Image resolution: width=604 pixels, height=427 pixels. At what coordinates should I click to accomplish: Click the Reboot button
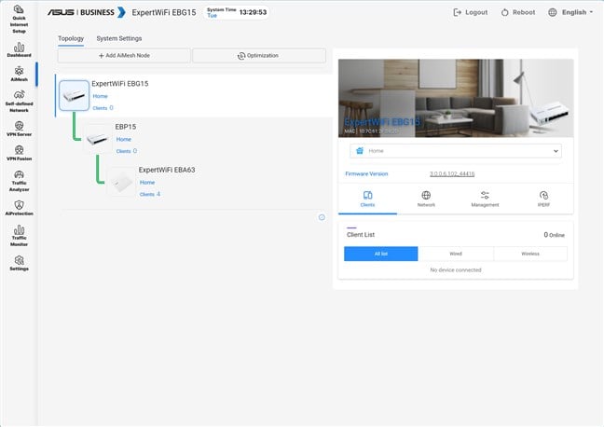pyautogui.click(x=518, y=12)
